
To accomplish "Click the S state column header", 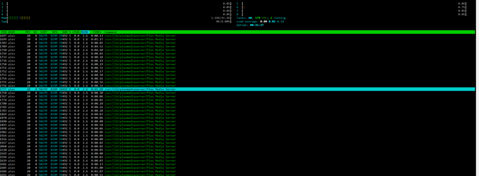I will tap(70, 32).
